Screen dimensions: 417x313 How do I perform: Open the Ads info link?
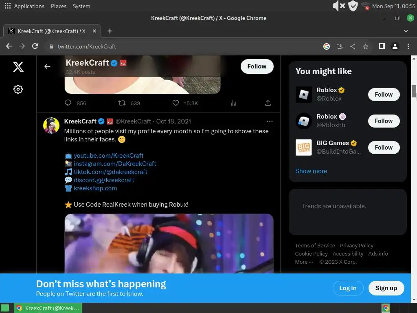(x=378, y=253)
